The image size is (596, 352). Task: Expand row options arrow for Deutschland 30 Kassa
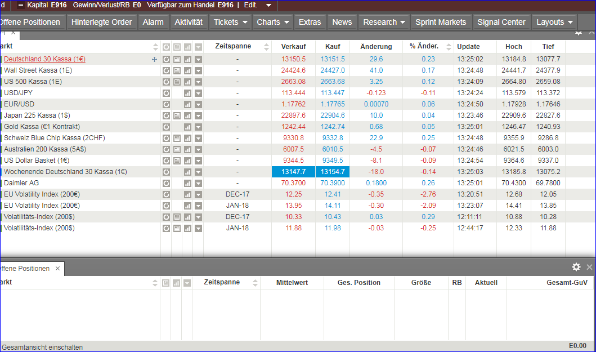[x=198, y=59]
